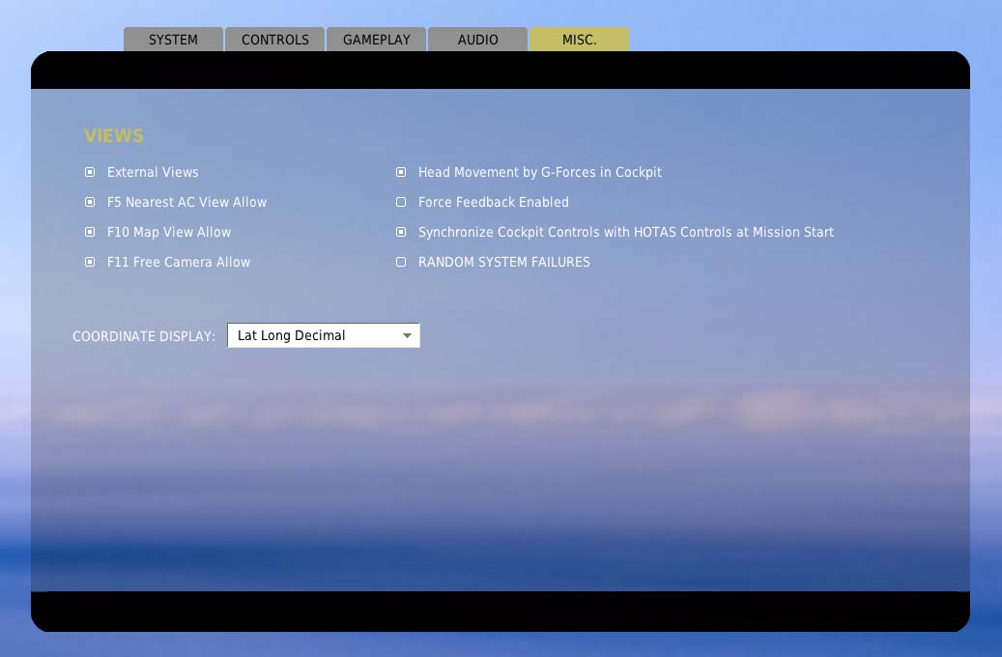
Task: Click the Head Movement by G-Forces label
Action: click(x=540, y=172)
